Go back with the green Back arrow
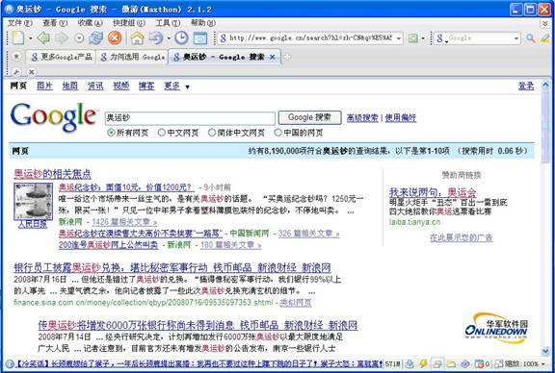Image resolution: width=555 pixels, height=373 pixels. (43, 37)
